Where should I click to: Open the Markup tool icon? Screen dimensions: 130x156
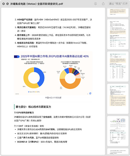[95, 4]
